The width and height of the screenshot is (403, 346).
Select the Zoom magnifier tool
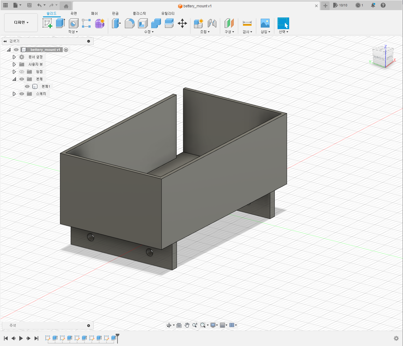pyautogui.click(x=195, y=325)
